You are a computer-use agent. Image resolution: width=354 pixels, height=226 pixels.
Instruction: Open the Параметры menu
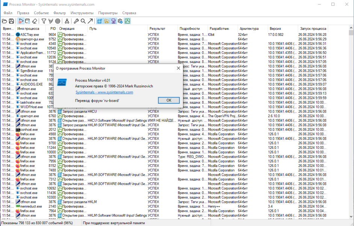(x=108, y=13)
